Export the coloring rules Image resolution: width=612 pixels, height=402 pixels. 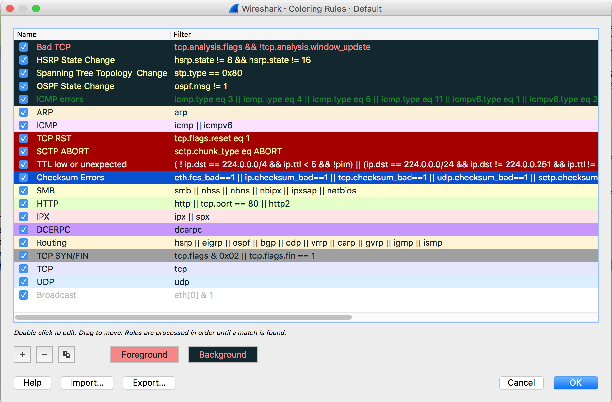click(x=149, y=383)
